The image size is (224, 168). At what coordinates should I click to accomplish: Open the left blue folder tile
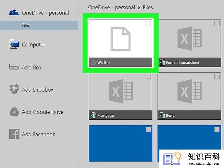(121, 143)
